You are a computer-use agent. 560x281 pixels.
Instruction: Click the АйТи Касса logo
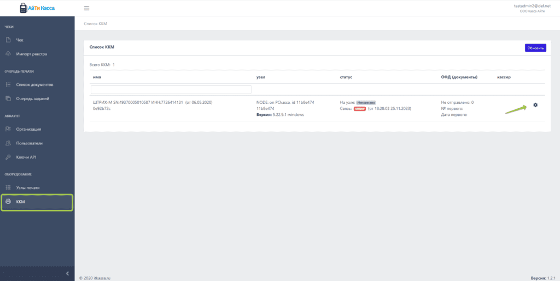(x=38, y=8)
